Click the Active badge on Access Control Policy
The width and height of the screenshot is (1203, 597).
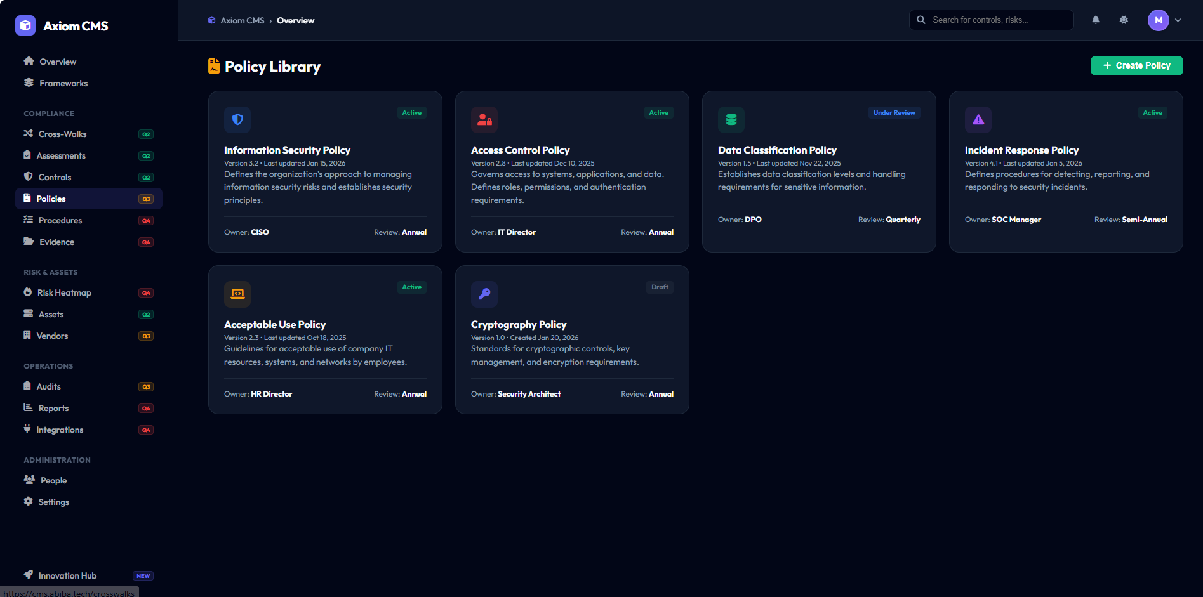coord(658,112)
